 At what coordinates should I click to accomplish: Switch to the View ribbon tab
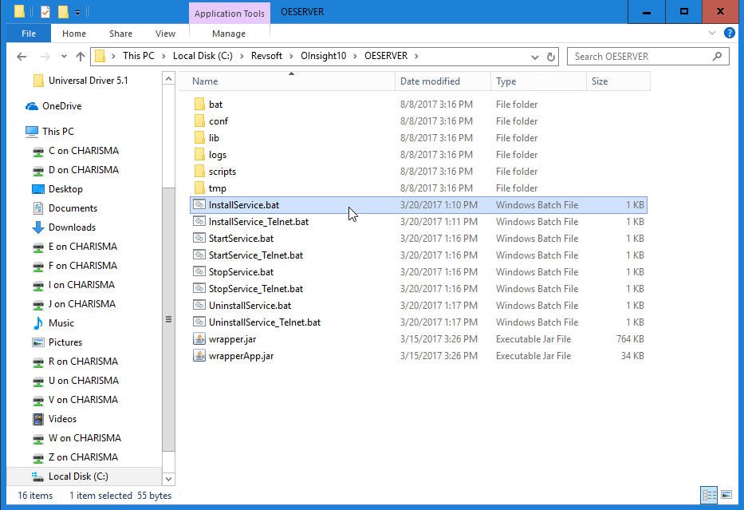(165, 34)
